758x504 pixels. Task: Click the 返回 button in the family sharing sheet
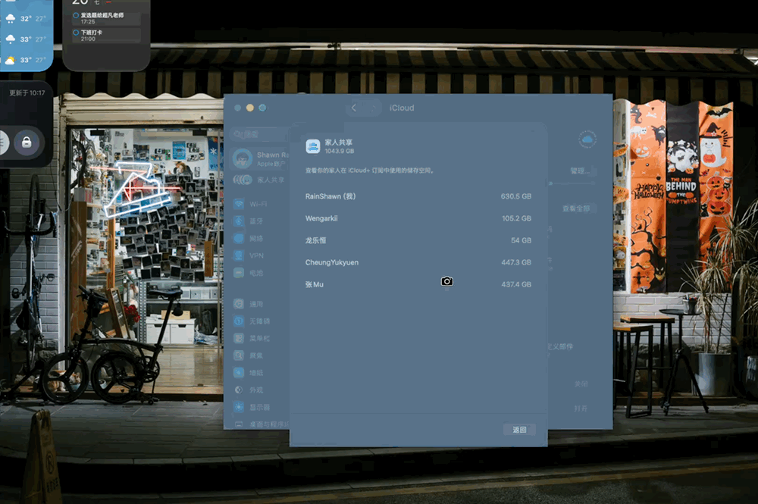(519, 430)
